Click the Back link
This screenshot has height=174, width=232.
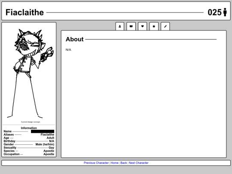point(124,163)
